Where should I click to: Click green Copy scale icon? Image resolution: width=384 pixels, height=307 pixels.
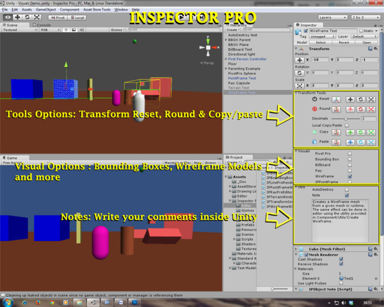(x=371, y=132)
